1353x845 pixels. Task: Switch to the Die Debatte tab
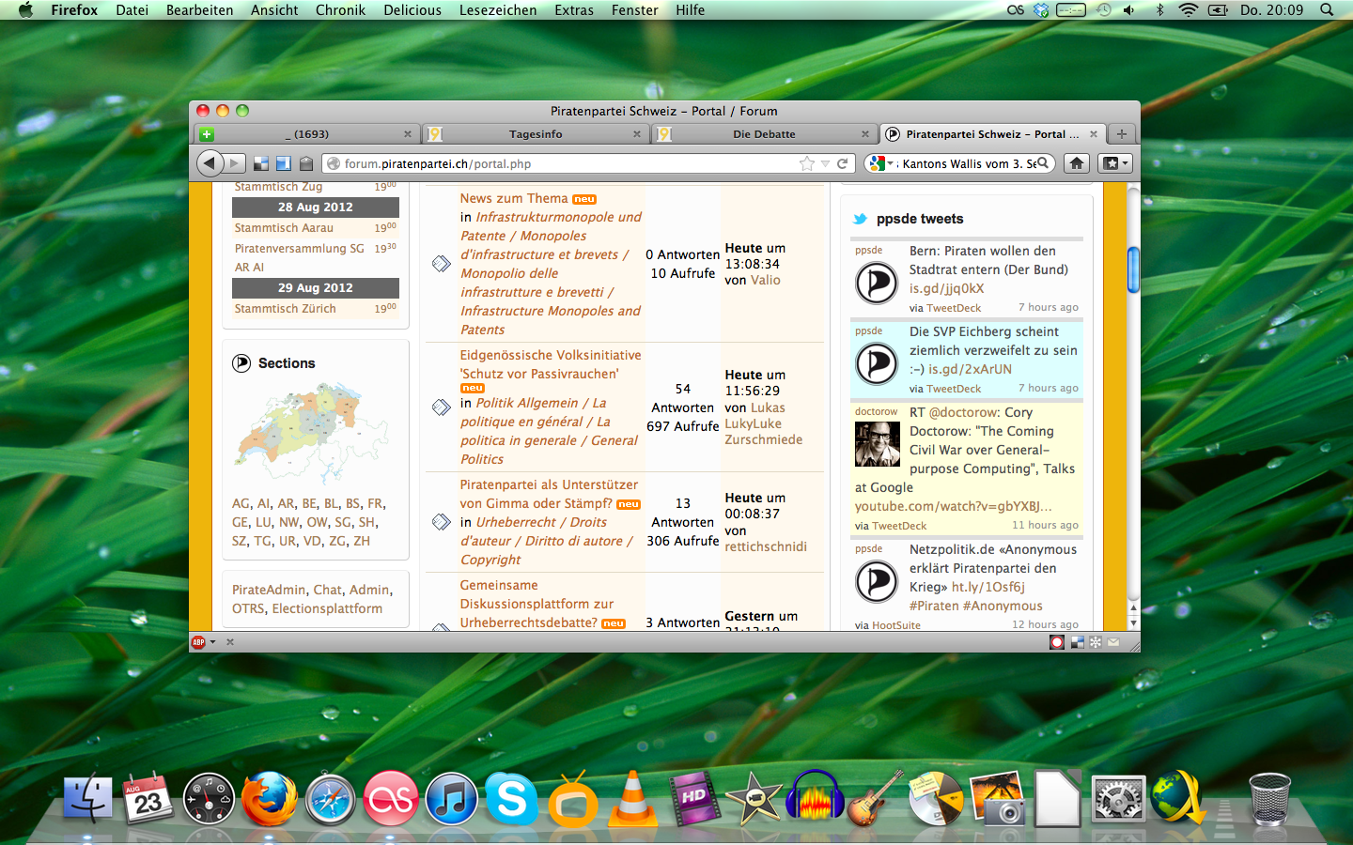click(763, 134)
